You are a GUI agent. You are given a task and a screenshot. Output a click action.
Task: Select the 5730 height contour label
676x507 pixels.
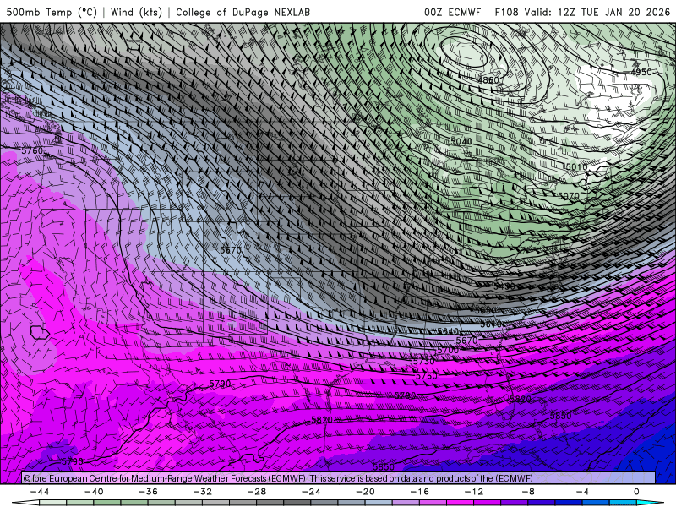pos(424,362)
